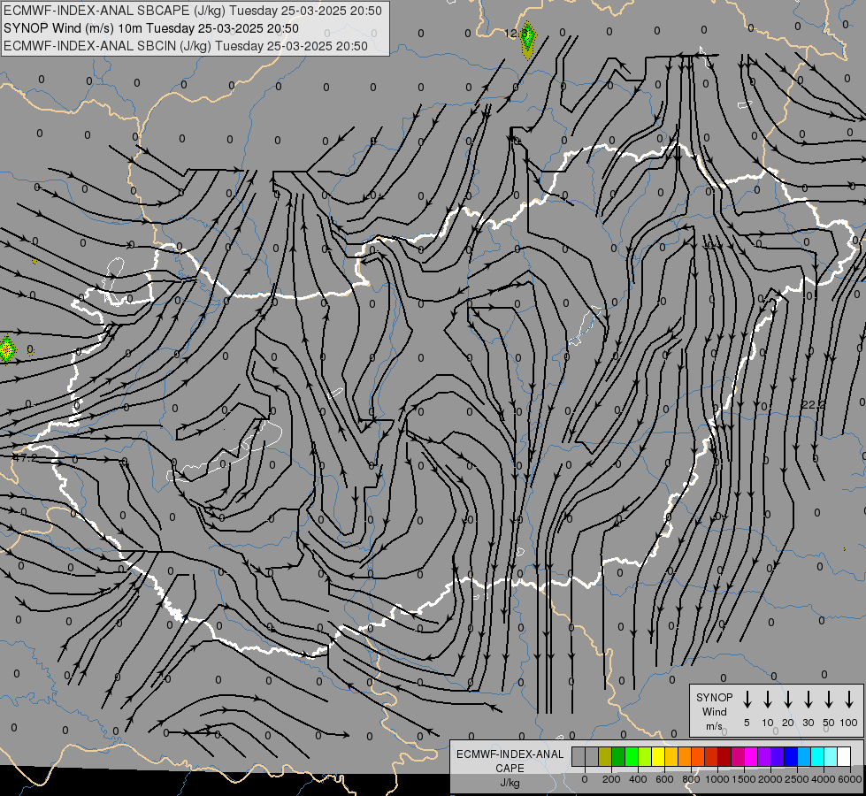Select the SYNOP Wind 10m title line
Viewport: 866px width, 796px height.
coord(150,28)
